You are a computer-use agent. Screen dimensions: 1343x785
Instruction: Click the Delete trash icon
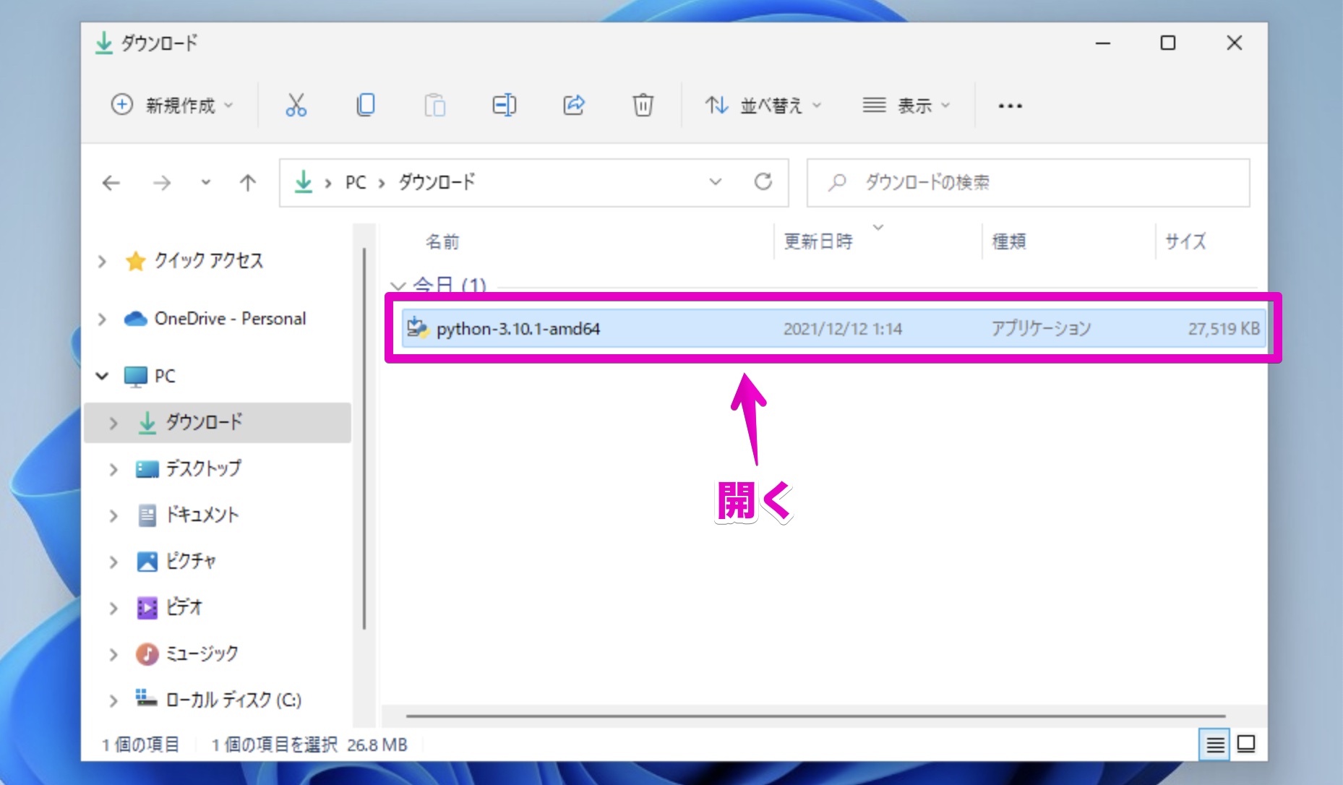(x=642, y=105)
